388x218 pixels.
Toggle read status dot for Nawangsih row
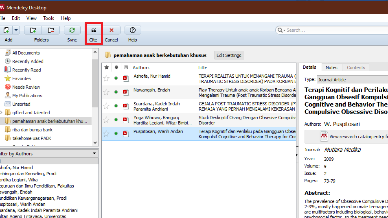116,92
